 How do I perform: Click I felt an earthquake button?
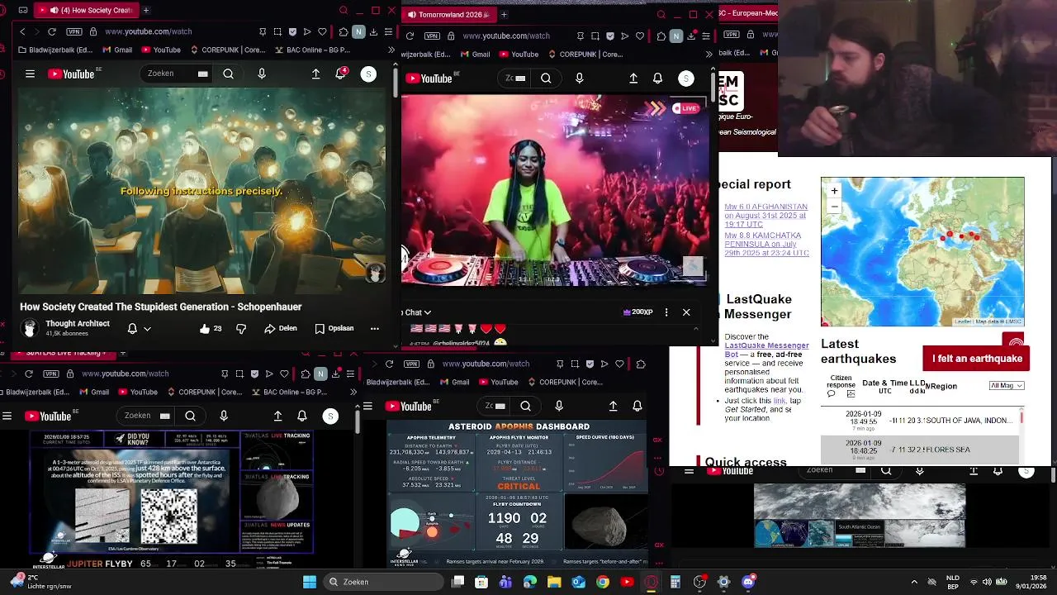pos(977,359)
